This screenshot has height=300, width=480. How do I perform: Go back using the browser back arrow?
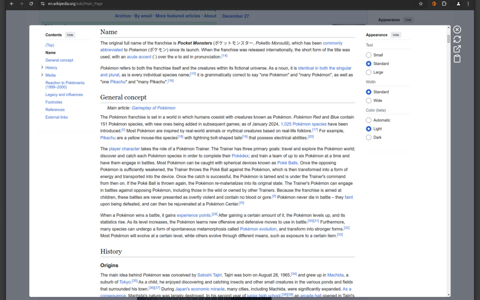[12, 4]
